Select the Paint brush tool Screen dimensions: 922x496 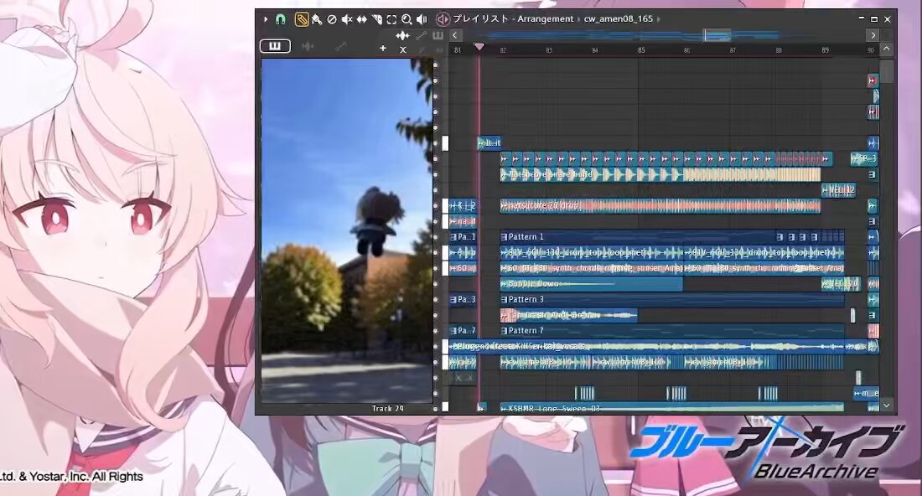(x=316, y=19)
